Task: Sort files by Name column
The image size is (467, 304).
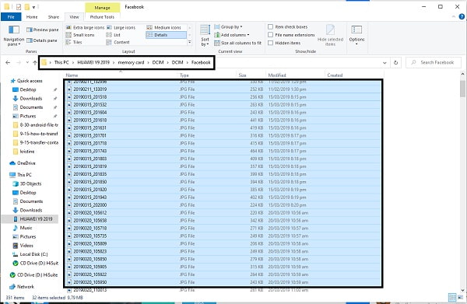Action: (x=72, y=75)
